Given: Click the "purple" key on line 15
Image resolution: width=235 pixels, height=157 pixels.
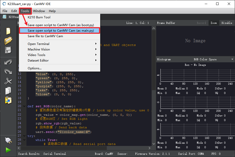Looking at the screenshot, I should 44,86.
